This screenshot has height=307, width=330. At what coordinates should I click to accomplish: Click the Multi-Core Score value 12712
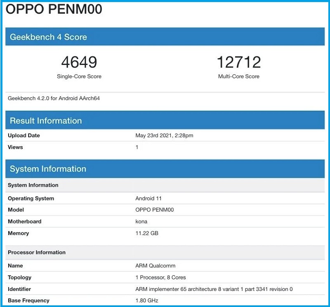coord(238,62)
